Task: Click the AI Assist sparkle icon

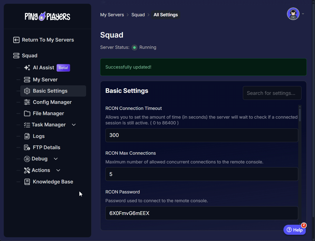Action: click(27, 68)
